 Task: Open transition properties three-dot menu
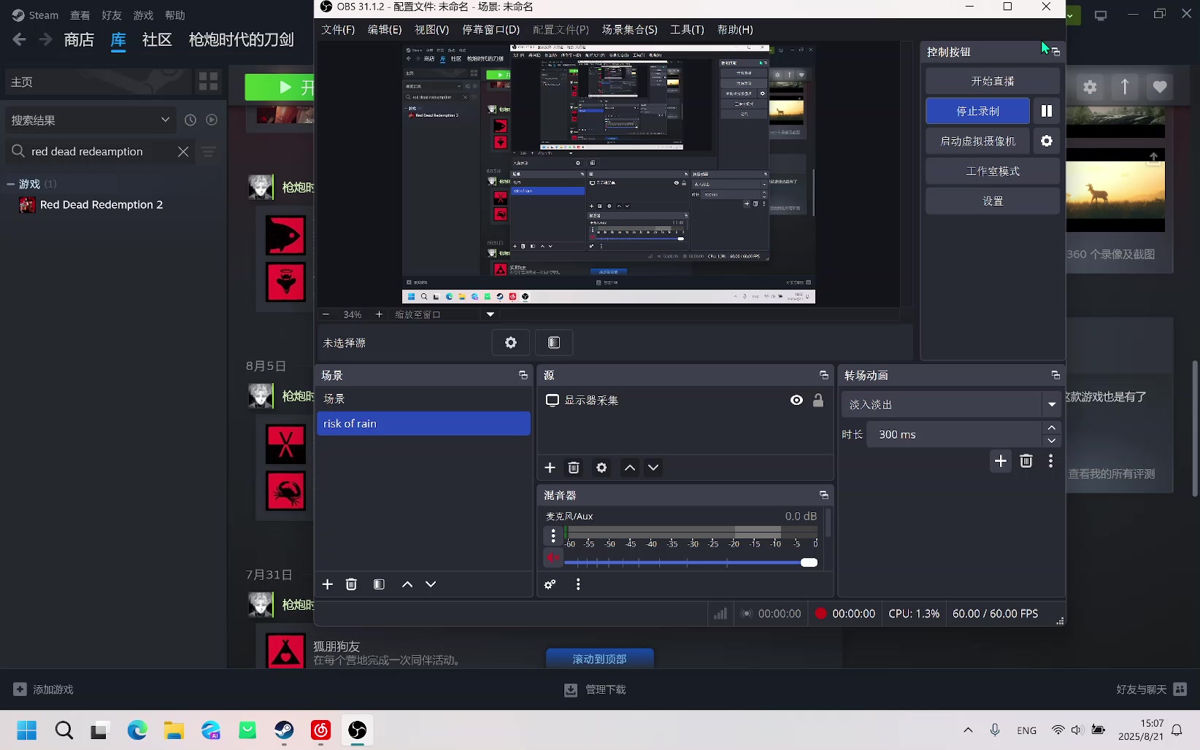pos(1051,461)
